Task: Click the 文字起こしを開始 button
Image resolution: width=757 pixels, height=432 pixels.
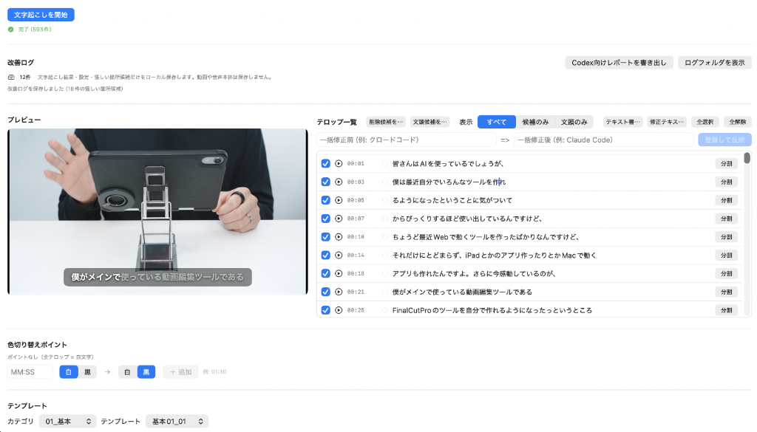Action: click(41, 15)
